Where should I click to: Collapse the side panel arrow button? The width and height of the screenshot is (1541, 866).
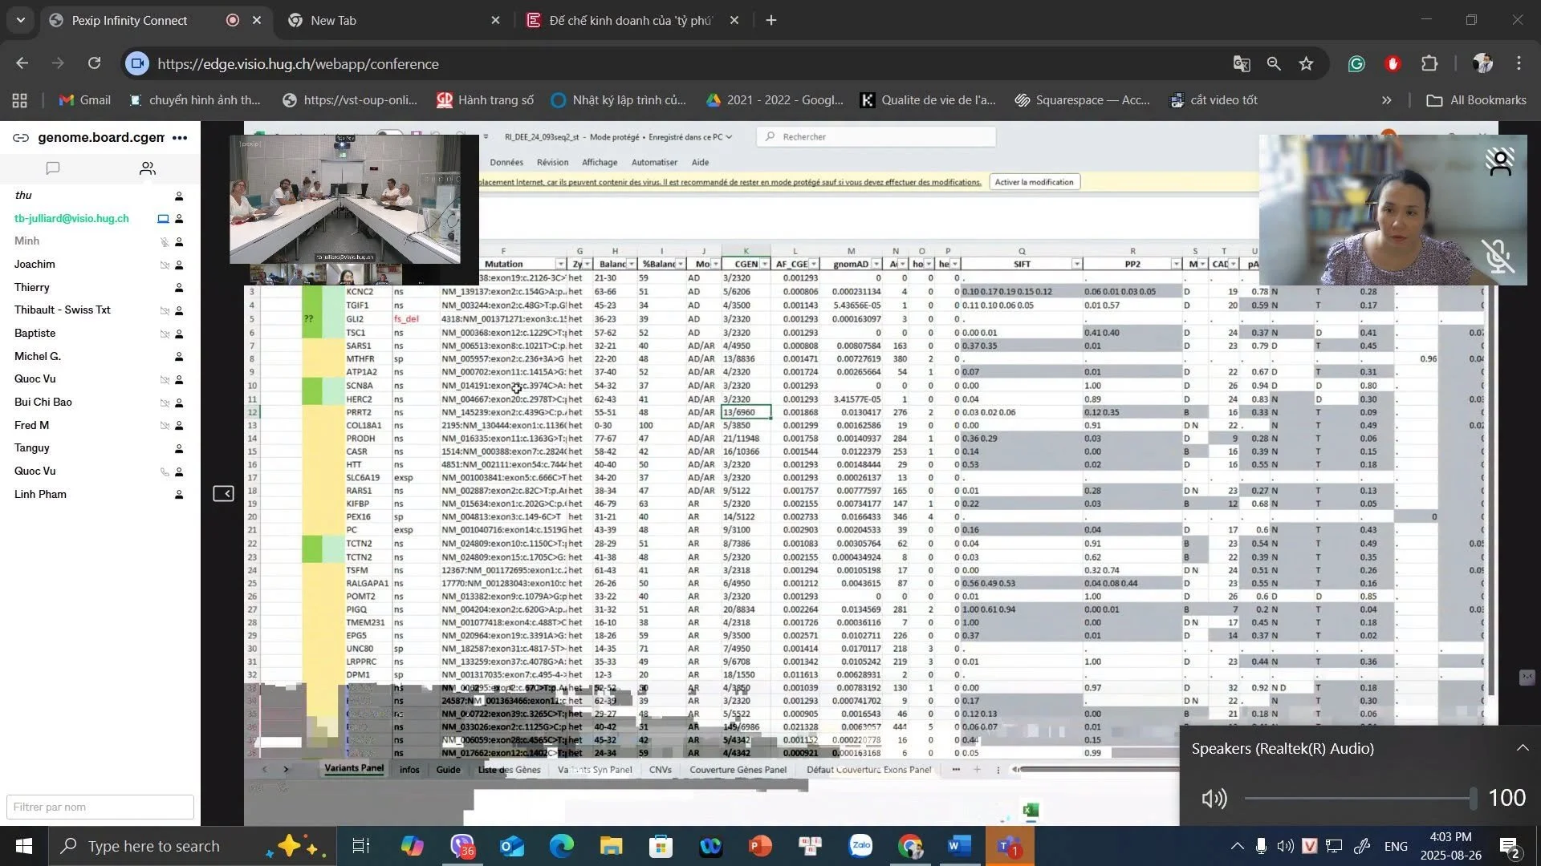pos(223,494)
